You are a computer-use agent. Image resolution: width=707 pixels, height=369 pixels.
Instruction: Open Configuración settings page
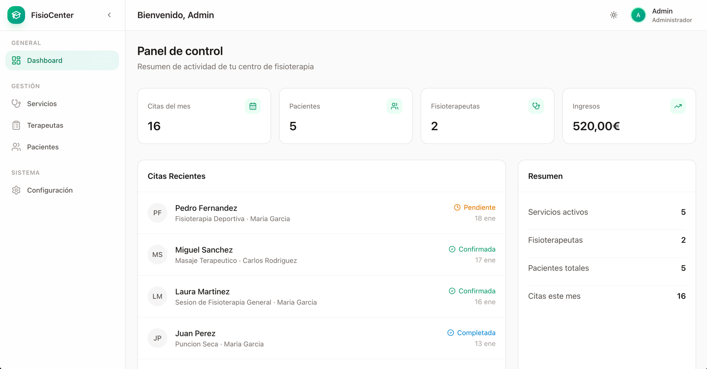(x=49, y=190)
